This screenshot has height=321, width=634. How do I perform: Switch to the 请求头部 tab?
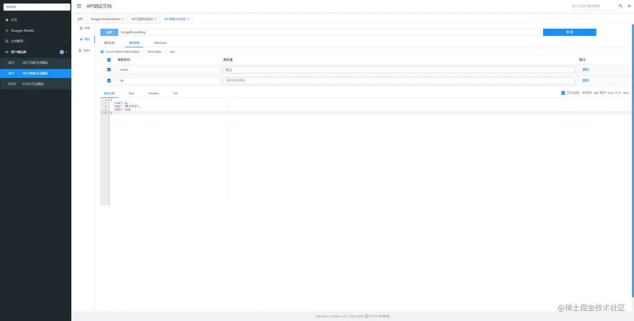pyautogui.click(x=109, y=43)
